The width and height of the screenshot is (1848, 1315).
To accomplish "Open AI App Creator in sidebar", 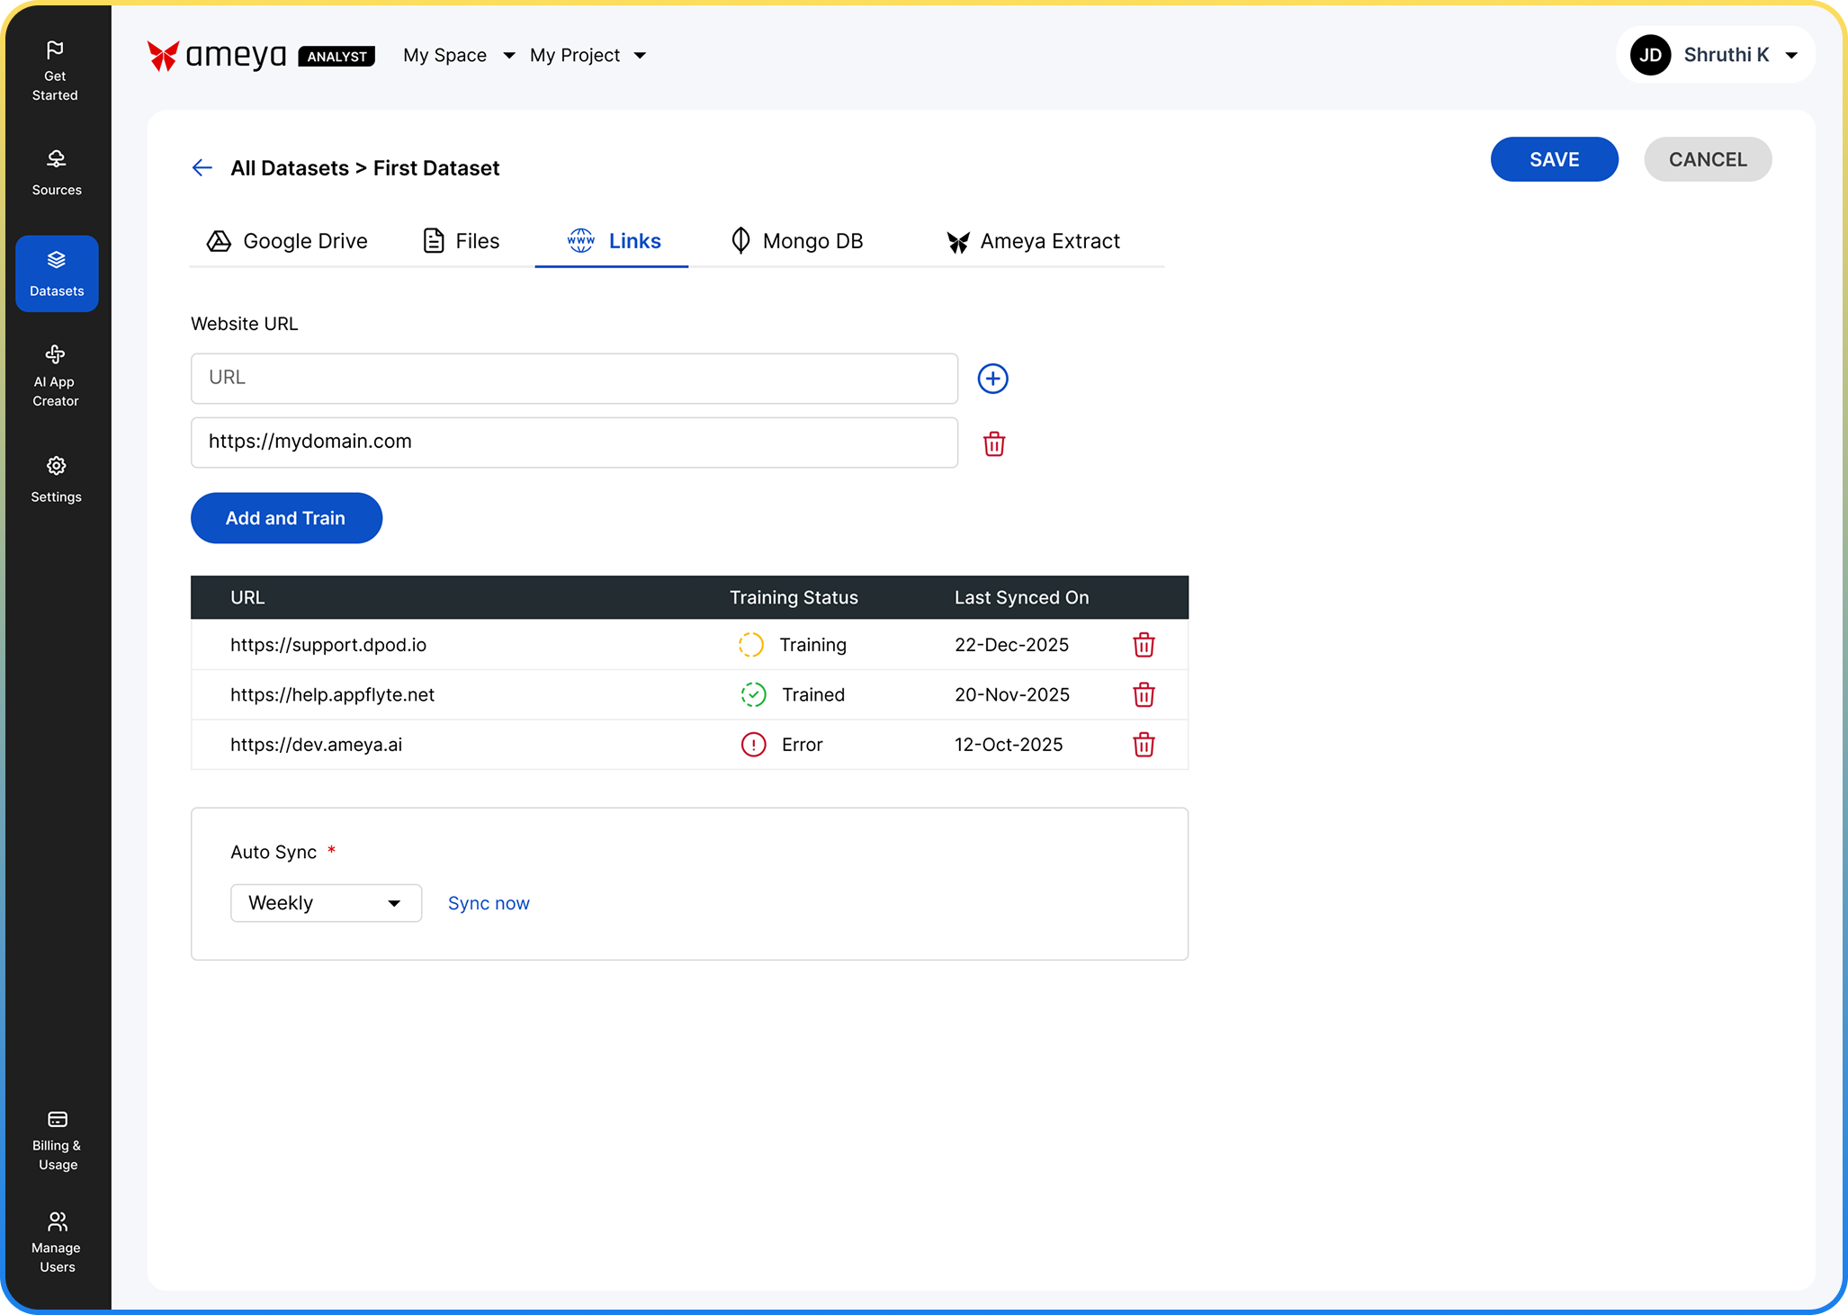I will point(56,375).
